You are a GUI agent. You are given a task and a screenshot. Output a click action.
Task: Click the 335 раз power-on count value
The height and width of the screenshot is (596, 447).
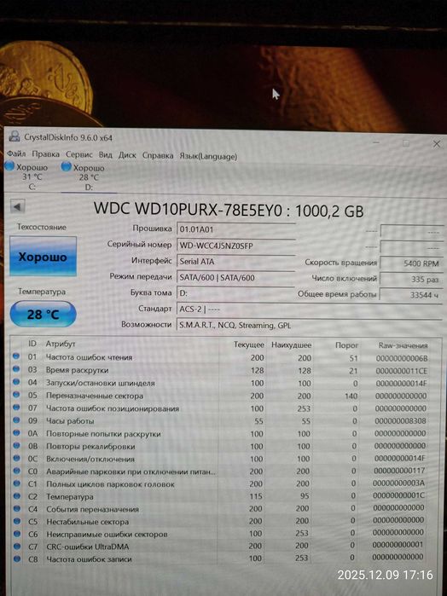[412, 279]
